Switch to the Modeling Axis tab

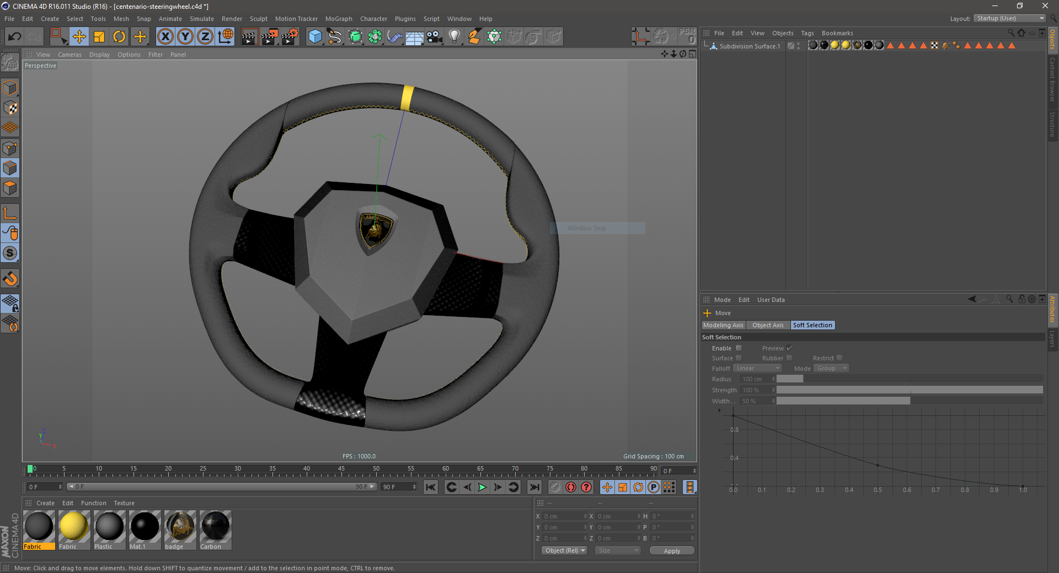click(723, 325)
